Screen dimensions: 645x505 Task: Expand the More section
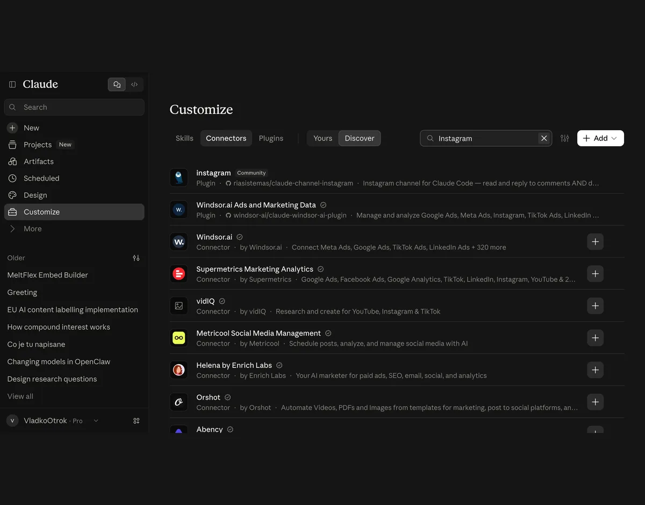(74, 229)
